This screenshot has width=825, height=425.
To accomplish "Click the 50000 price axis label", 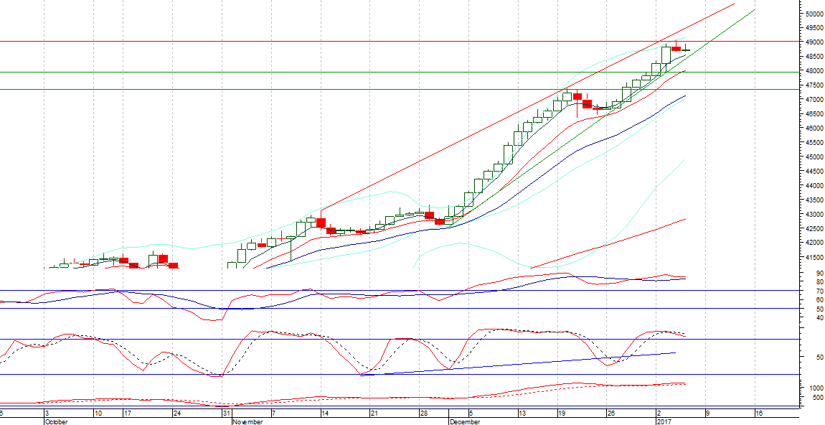I will click(814, 14).
